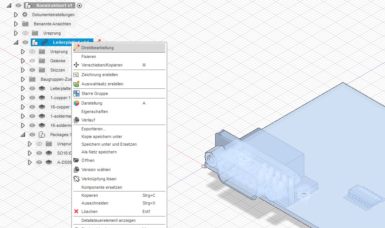This screenshot has width=385, height=228.
Task: Click the Gelenke folder icon
Action: (x=42, y=61)
